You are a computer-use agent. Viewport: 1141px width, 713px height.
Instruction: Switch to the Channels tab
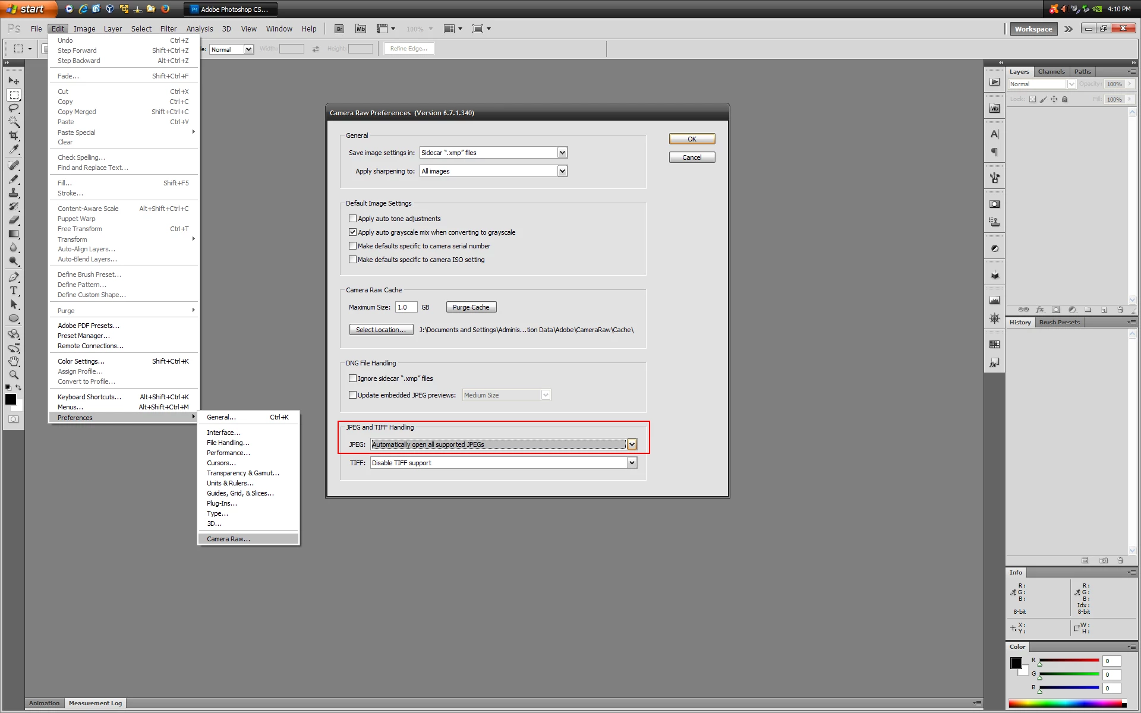coord(1051,71)
